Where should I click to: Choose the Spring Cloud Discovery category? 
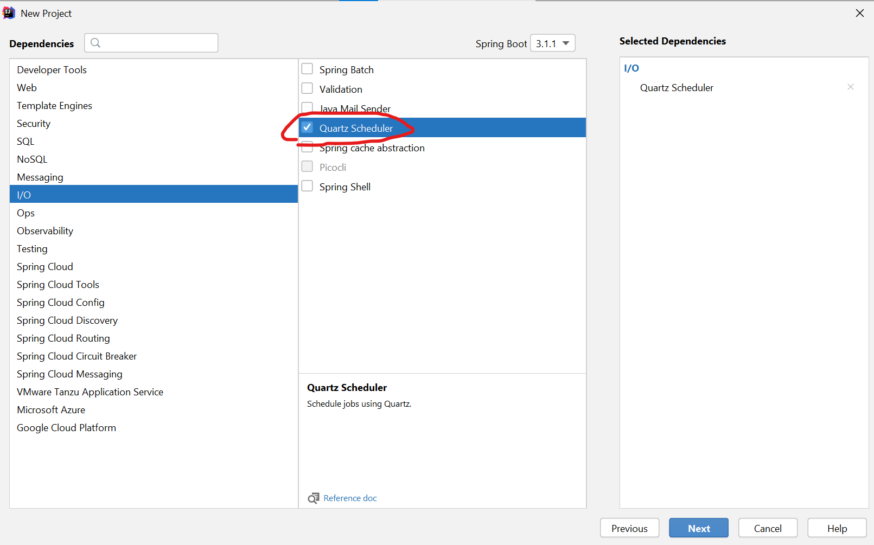coord(154,320)
